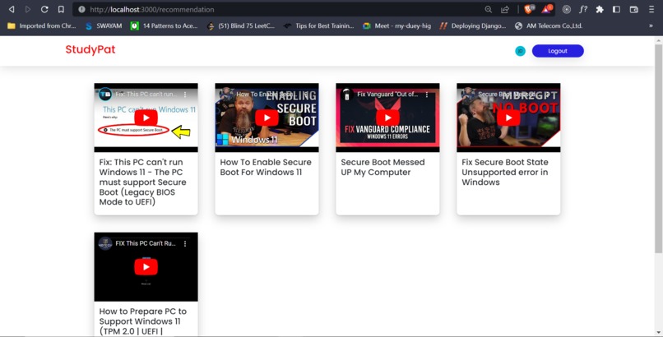The image size is (663, 337).
Task: Play the 'Fix: This PC can't run' video
Action: (146, 118)
